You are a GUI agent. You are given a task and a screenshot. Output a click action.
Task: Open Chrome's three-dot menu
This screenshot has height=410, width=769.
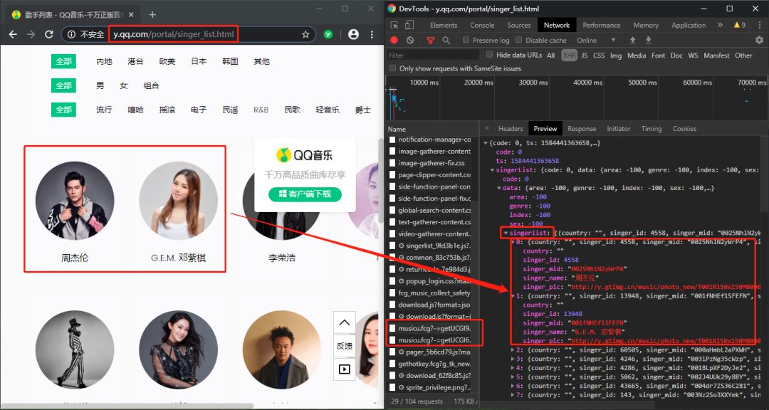point(372,34)
